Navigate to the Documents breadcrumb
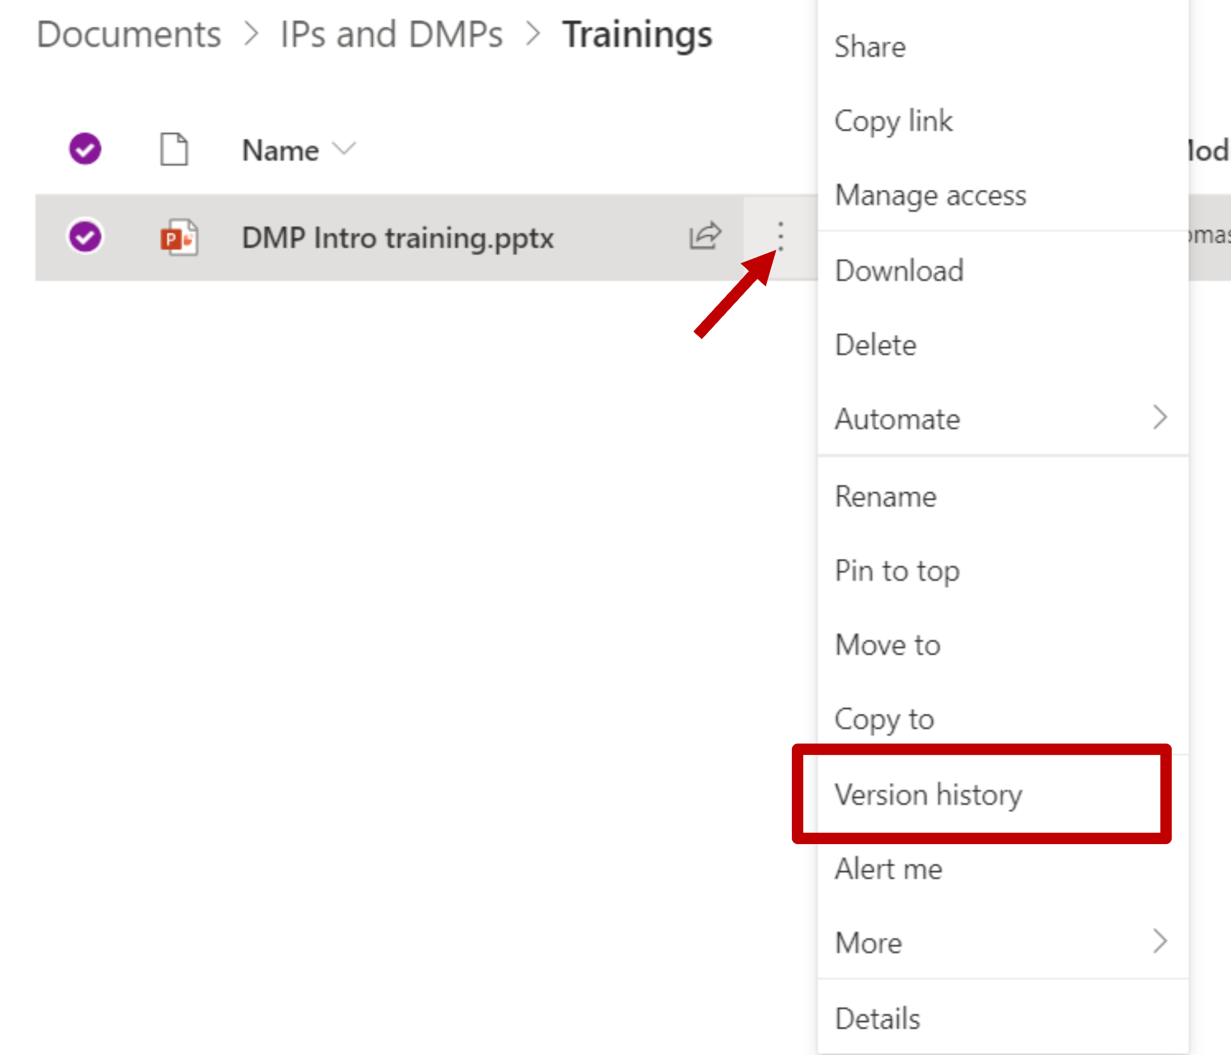This screenshot has width=1231, height=1055. click(128, 34)
